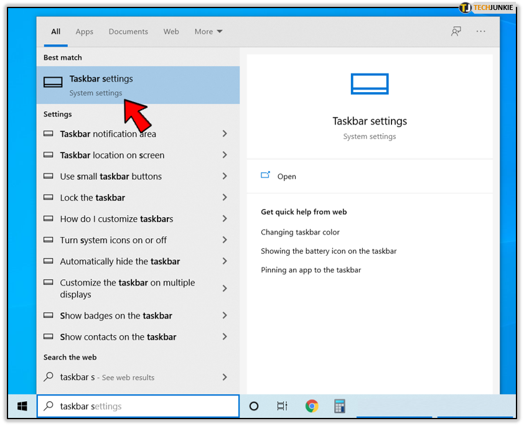Viewport: 524px width, 426px height.
Task: Open Changing taskbar color help link
Action: [x=300, y=232]
